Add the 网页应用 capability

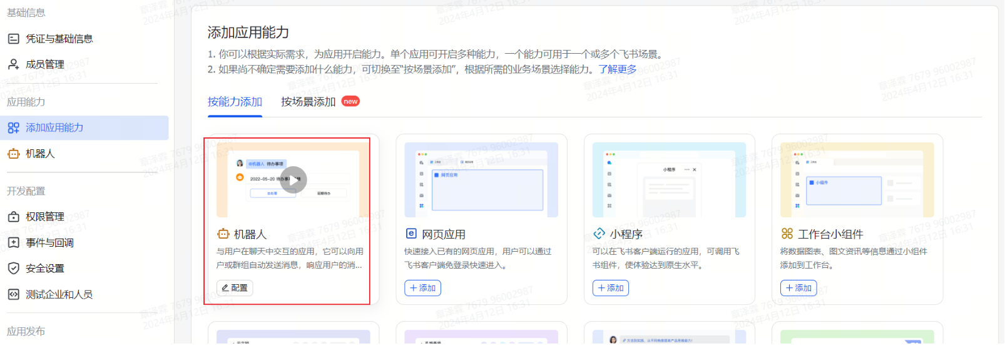(x=422, y=288)
